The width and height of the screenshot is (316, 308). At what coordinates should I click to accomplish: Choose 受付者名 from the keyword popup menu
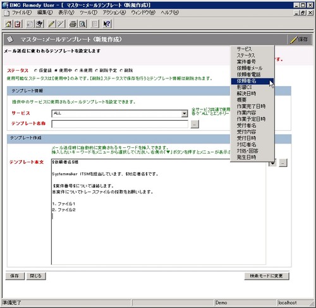(252, 125)
